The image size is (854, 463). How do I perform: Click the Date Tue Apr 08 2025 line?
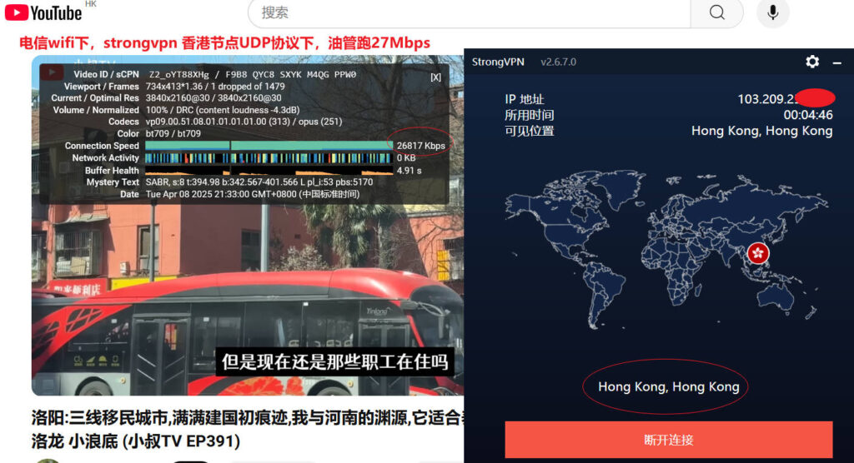(x=253, y=194)
